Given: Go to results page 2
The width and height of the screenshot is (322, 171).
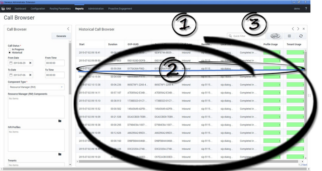Looking at the screenshot, I should [x=301, y=165].
